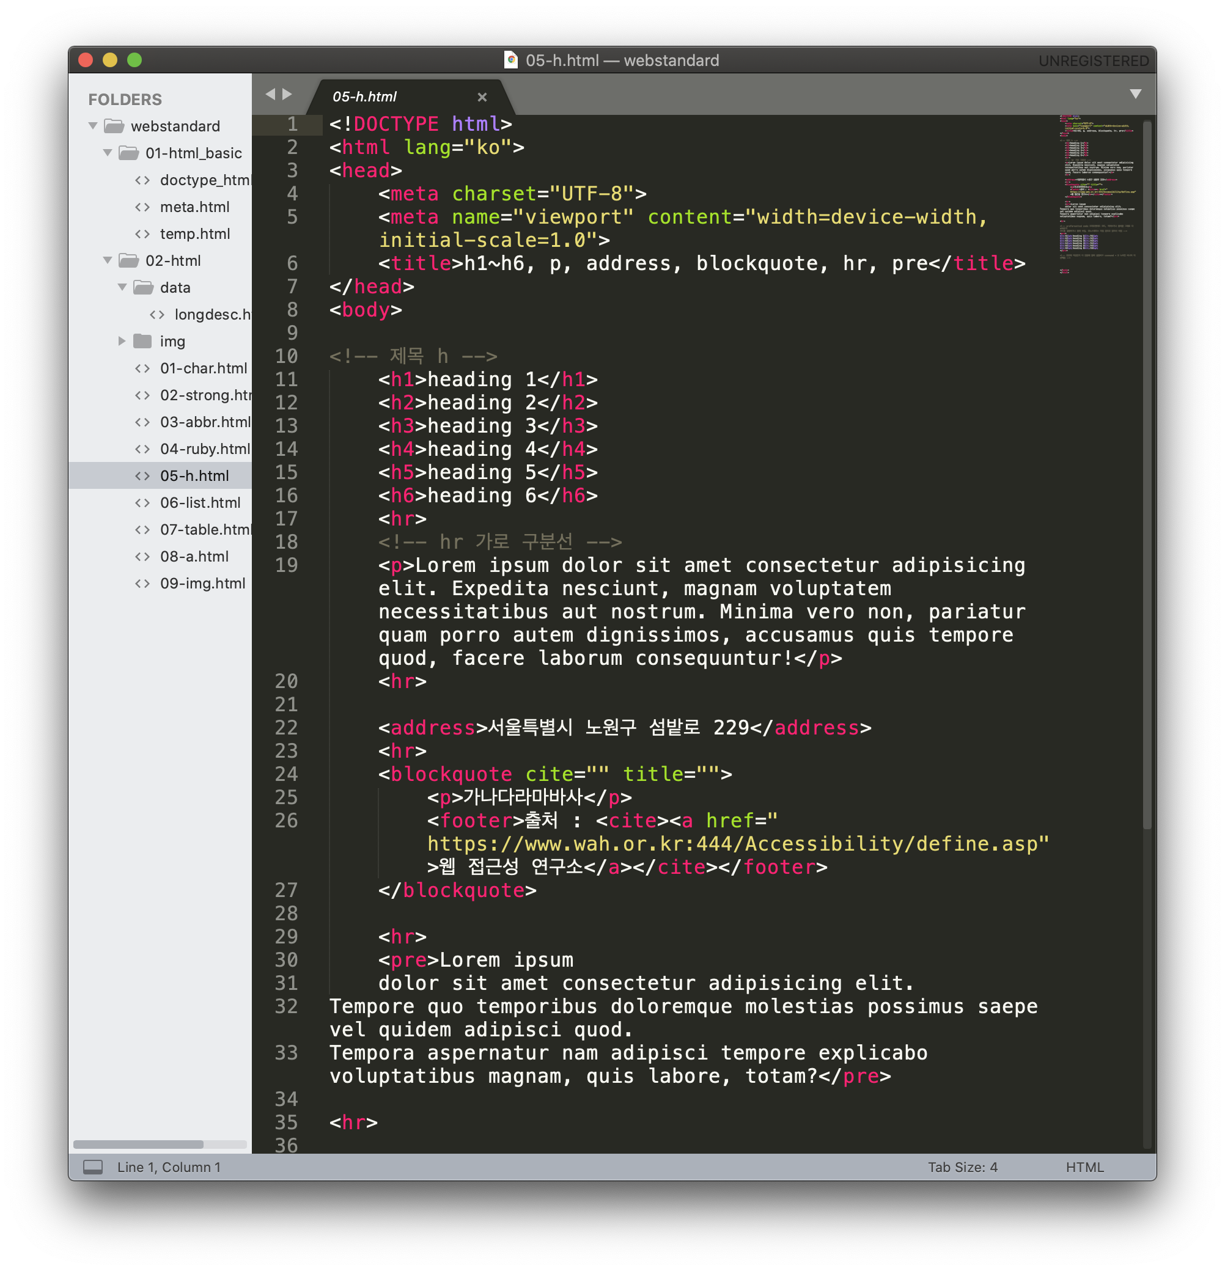
Task: Collapse the 02-html folder
Action: pos(108,261)
